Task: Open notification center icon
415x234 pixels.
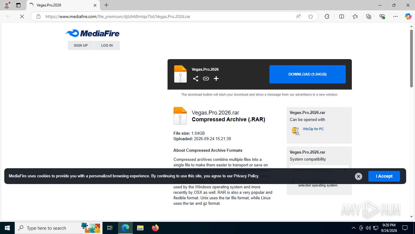Action: (405, 228)
